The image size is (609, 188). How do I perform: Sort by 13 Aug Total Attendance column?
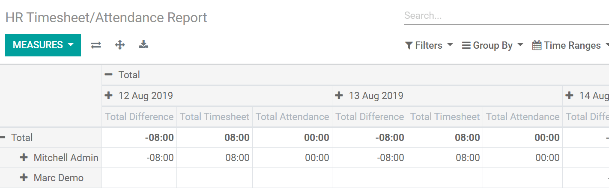[x=522, y=117]
